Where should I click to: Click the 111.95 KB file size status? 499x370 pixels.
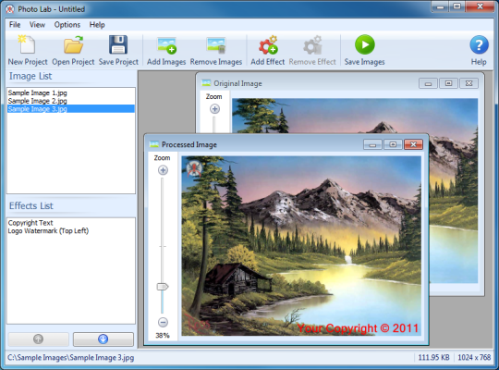(433, 358)
